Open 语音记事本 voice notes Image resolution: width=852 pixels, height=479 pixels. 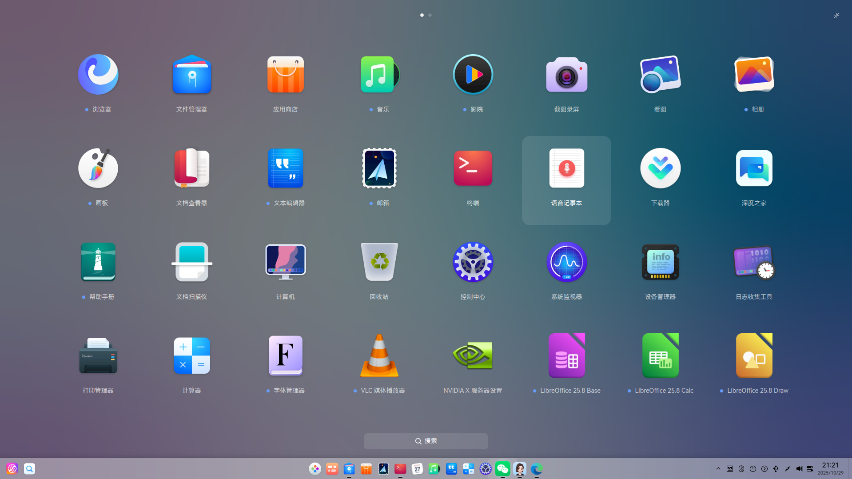click(x=567, y=168)
